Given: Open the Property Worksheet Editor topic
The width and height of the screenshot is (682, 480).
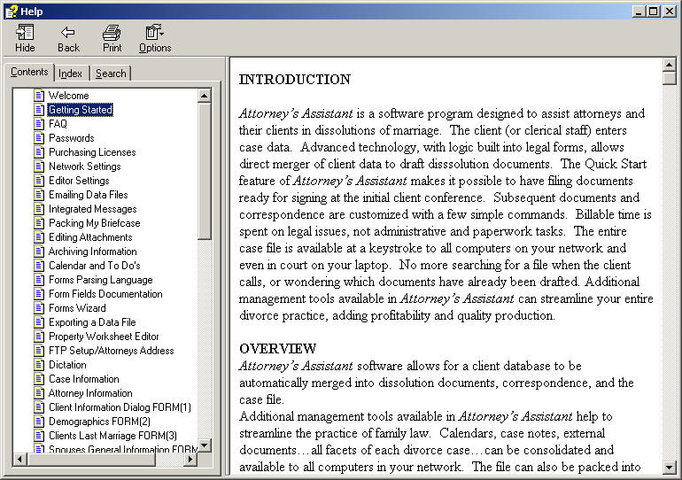Looking at the screenshot, I should click(104, 336).
